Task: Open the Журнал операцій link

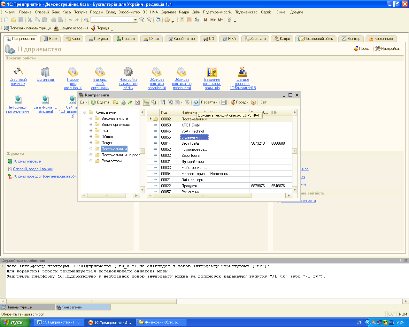Action: click(x=27, y=161)
